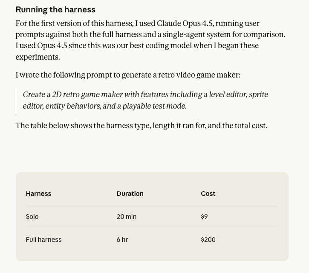Screen dimensions: 309x273
Task: Click the "Running the harness" heading
Action: [x=55, y=10]
